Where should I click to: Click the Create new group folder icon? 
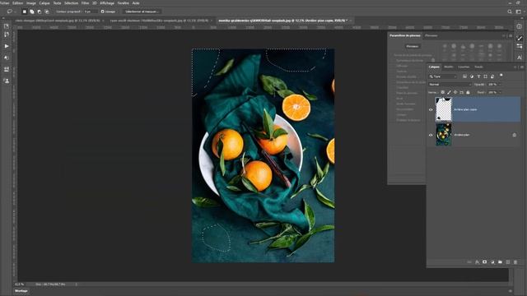[500, 262]
